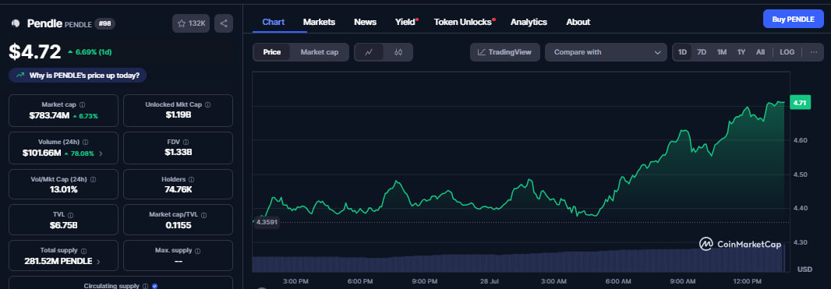This screenshot has height=289, width=831.
Task: Select the 7D time range
Action: pos(702,52)
